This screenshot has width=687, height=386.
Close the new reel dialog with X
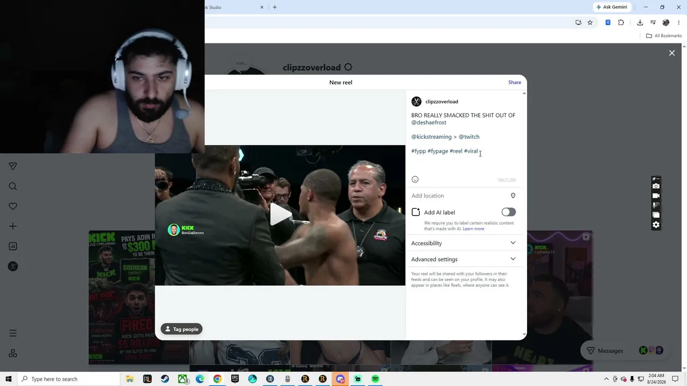click(671, 53)
